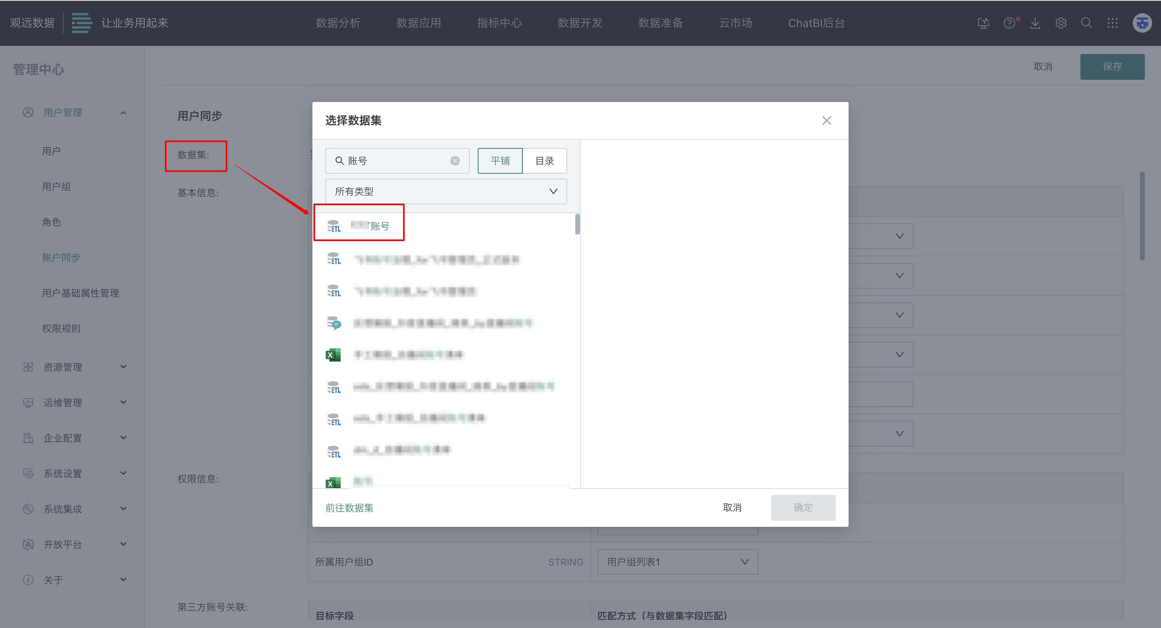This screenshot has height=628, width=1161.
Task: Click the monitor screen icon in header
Action: coord(984,23)
